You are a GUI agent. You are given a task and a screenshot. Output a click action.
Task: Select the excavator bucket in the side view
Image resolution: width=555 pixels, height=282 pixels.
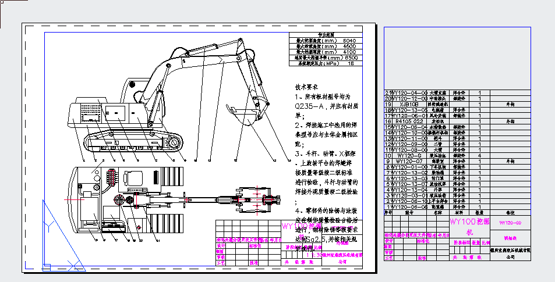[243, 116]
